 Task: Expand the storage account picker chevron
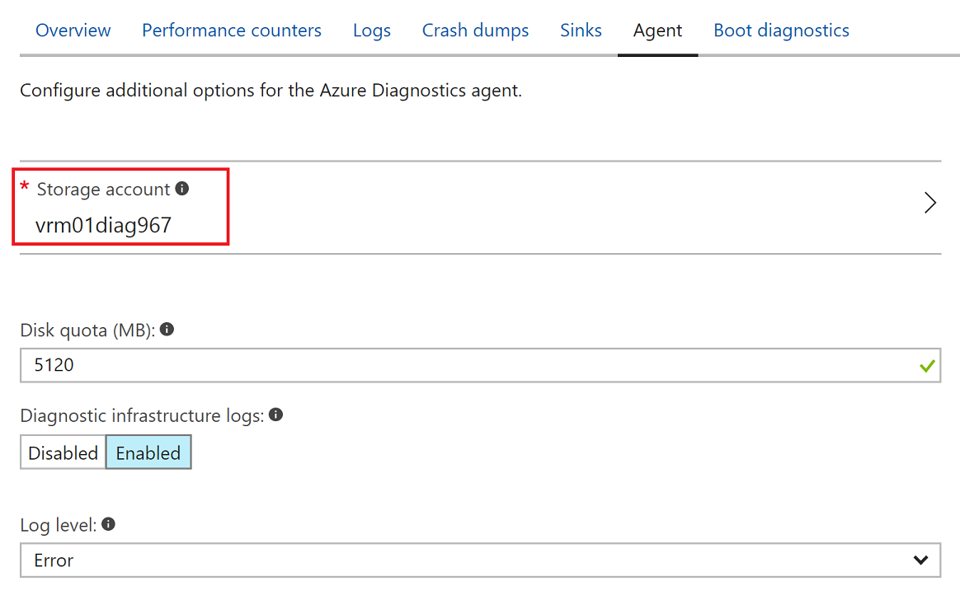[929, 202]
